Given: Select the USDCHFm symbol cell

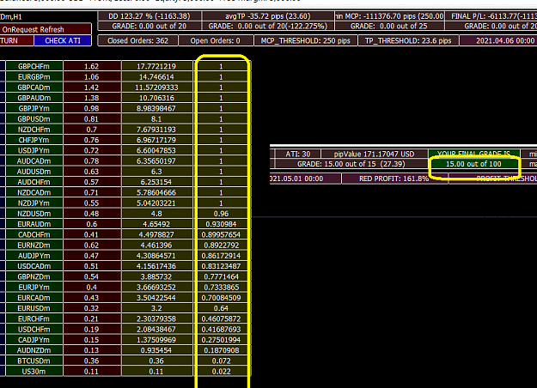Looking at the screenshot, I should coord(34,330).
